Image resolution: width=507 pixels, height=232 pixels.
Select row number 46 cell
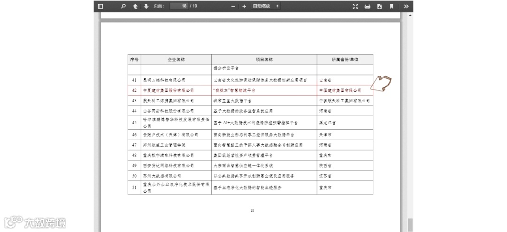(x=135, y=135)
